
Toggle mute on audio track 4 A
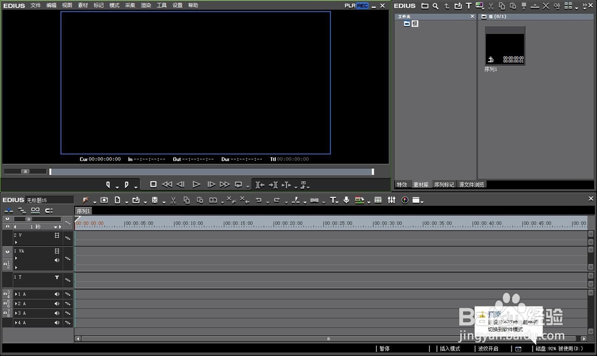pos(57,323)
